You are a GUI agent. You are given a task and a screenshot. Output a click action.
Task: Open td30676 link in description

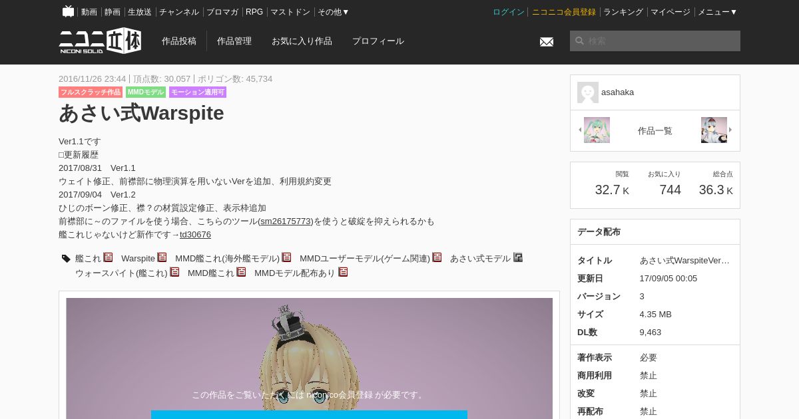[195, 234]
